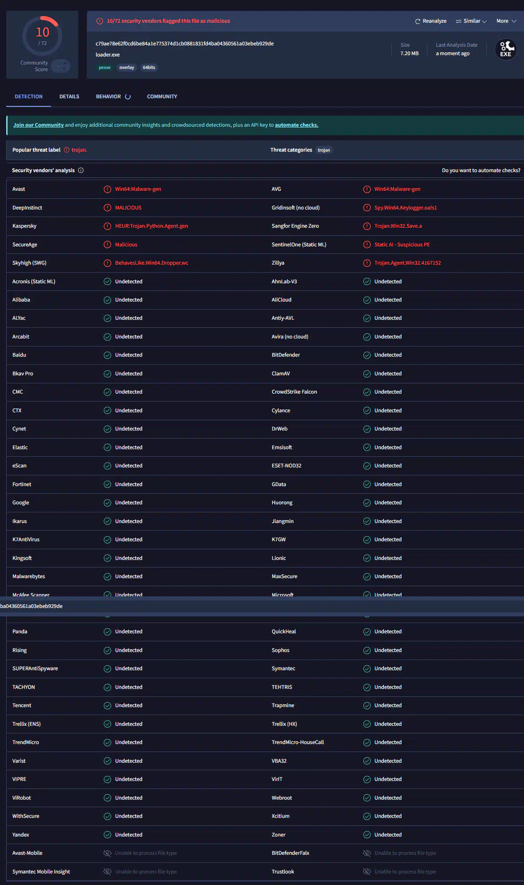Click the alert icon in the Zillya row
The width and height of the screenshot is (524, 885).
[367, 263]
